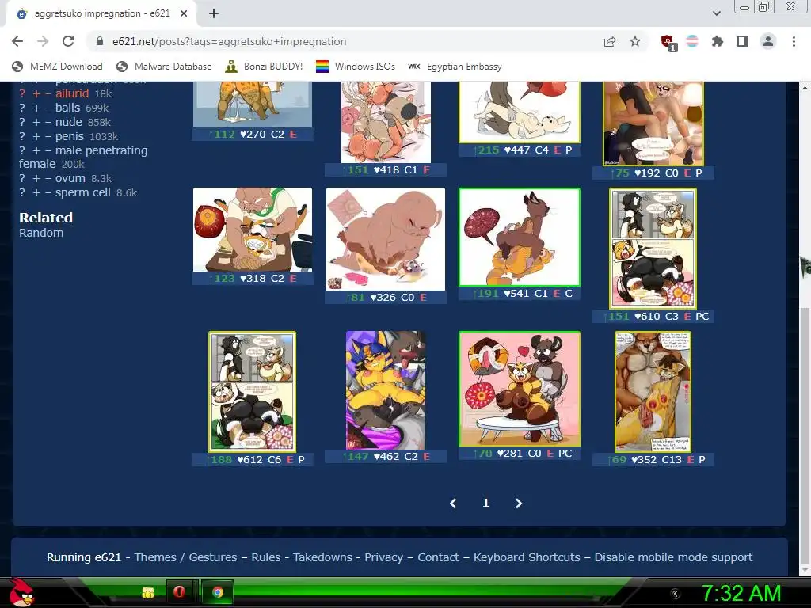The height and width of the screenshot is (608, 811).
Task: Click the Chrome taskbar icon
Action: pos(217,592)
